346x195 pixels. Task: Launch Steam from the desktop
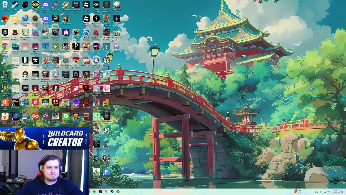(15, 6)
